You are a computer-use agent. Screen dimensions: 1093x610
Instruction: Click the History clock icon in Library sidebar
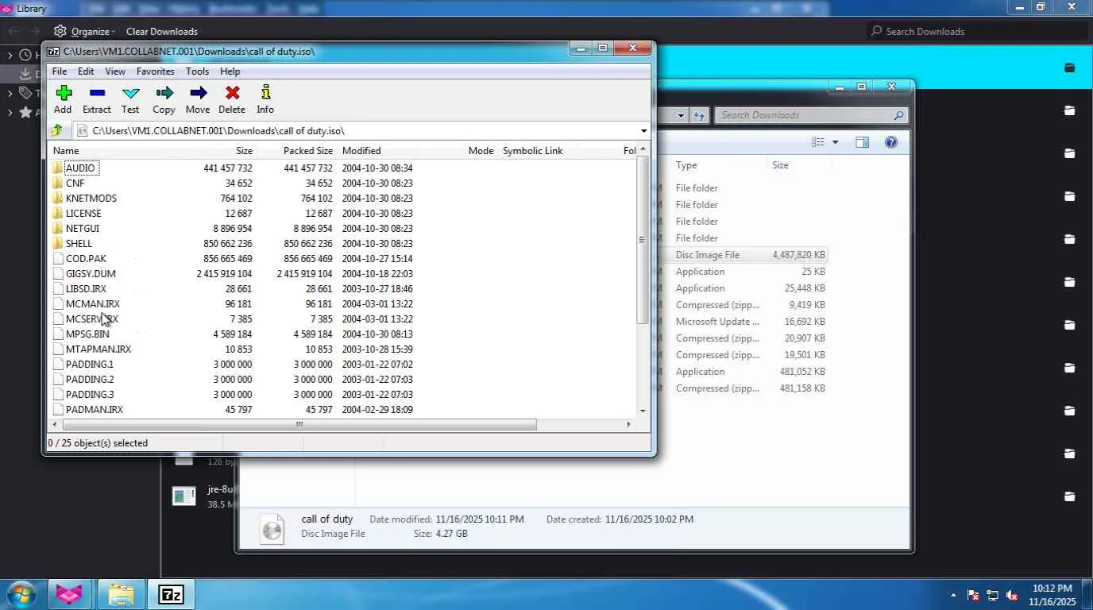coord(25,55)
